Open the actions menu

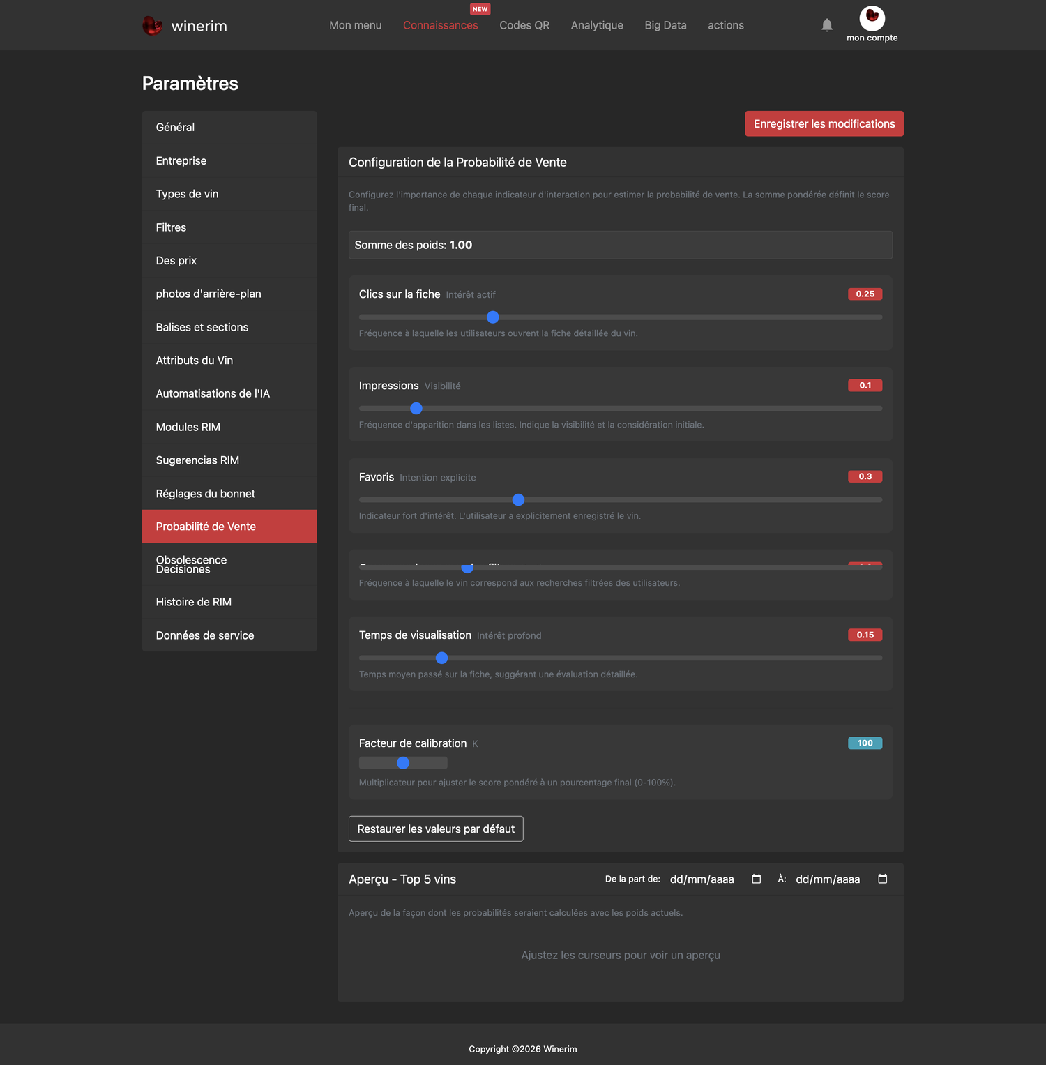click(726, 25)
